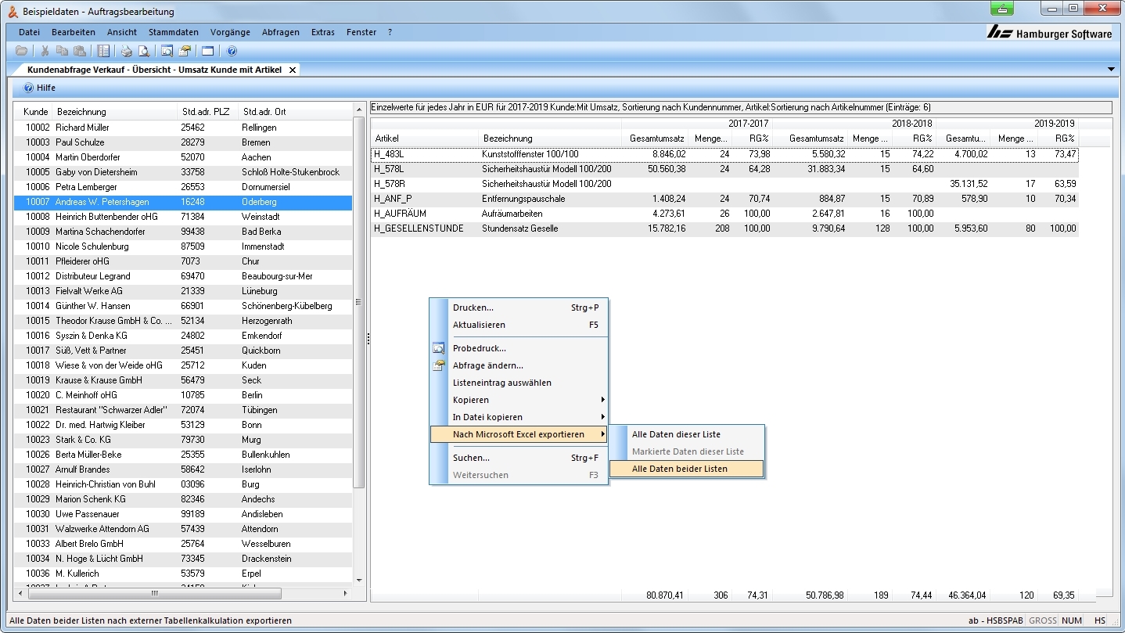Click the customer list horizontal scrollbar

click(154, 594)
